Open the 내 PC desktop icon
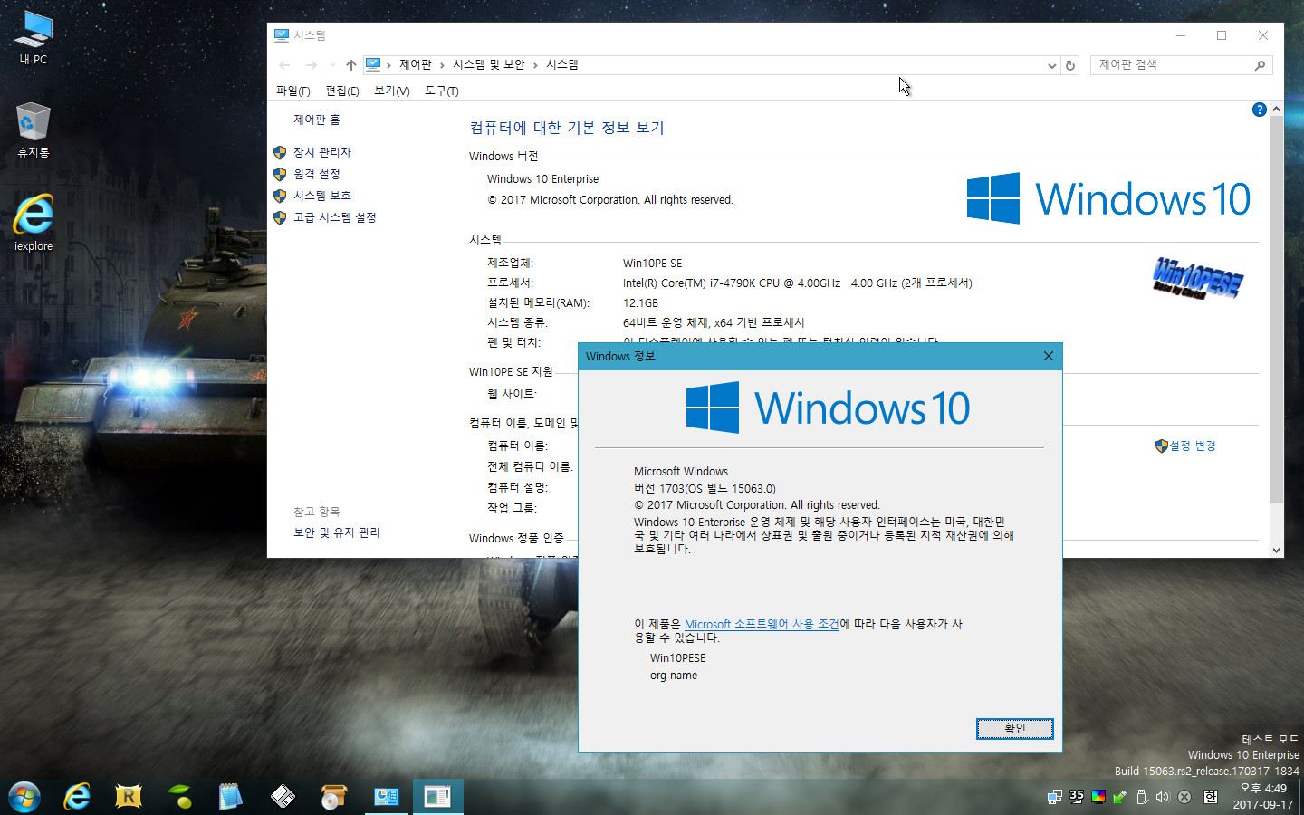Image resolution: width=1304 pixels, height=815 pixels. [x=34, y=38]
